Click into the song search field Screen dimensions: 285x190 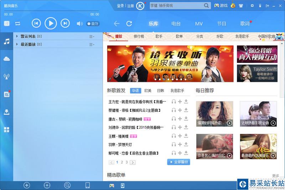(176, 6)
